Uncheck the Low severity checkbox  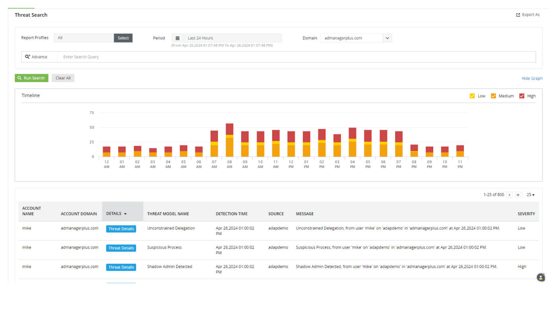(x=472, y=96)
